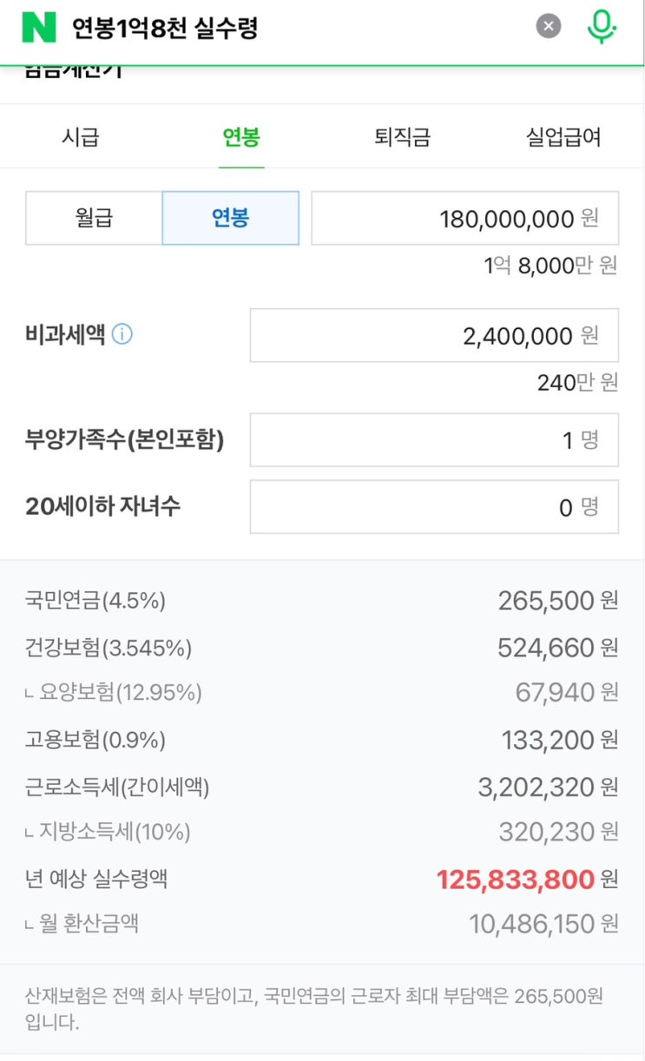Focus the 20세이하 자녀수 input field
This screenshot has height=1061, width=645.
(x=434, y=506)
